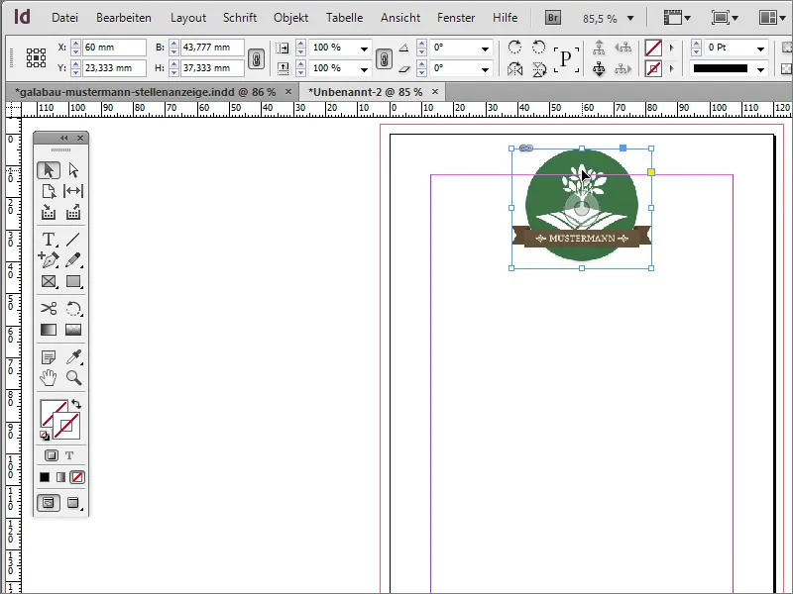Set formatting to affect the container
This screenshot has width=793, height=594.
pyautogui.click(x=52, y=455)
